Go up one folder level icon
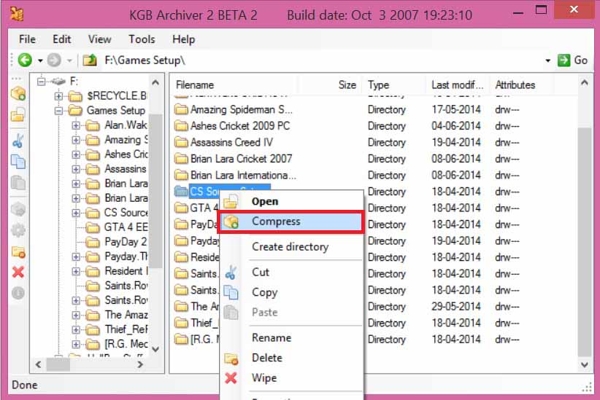Image resolution: width=600 pixels, height=400 pixels. click(90, 60)
